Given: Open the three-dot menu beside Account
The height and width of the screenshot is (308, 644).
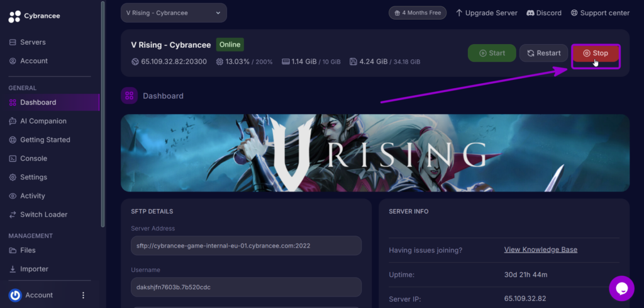Looking at the screenshot, I should 84,295.
